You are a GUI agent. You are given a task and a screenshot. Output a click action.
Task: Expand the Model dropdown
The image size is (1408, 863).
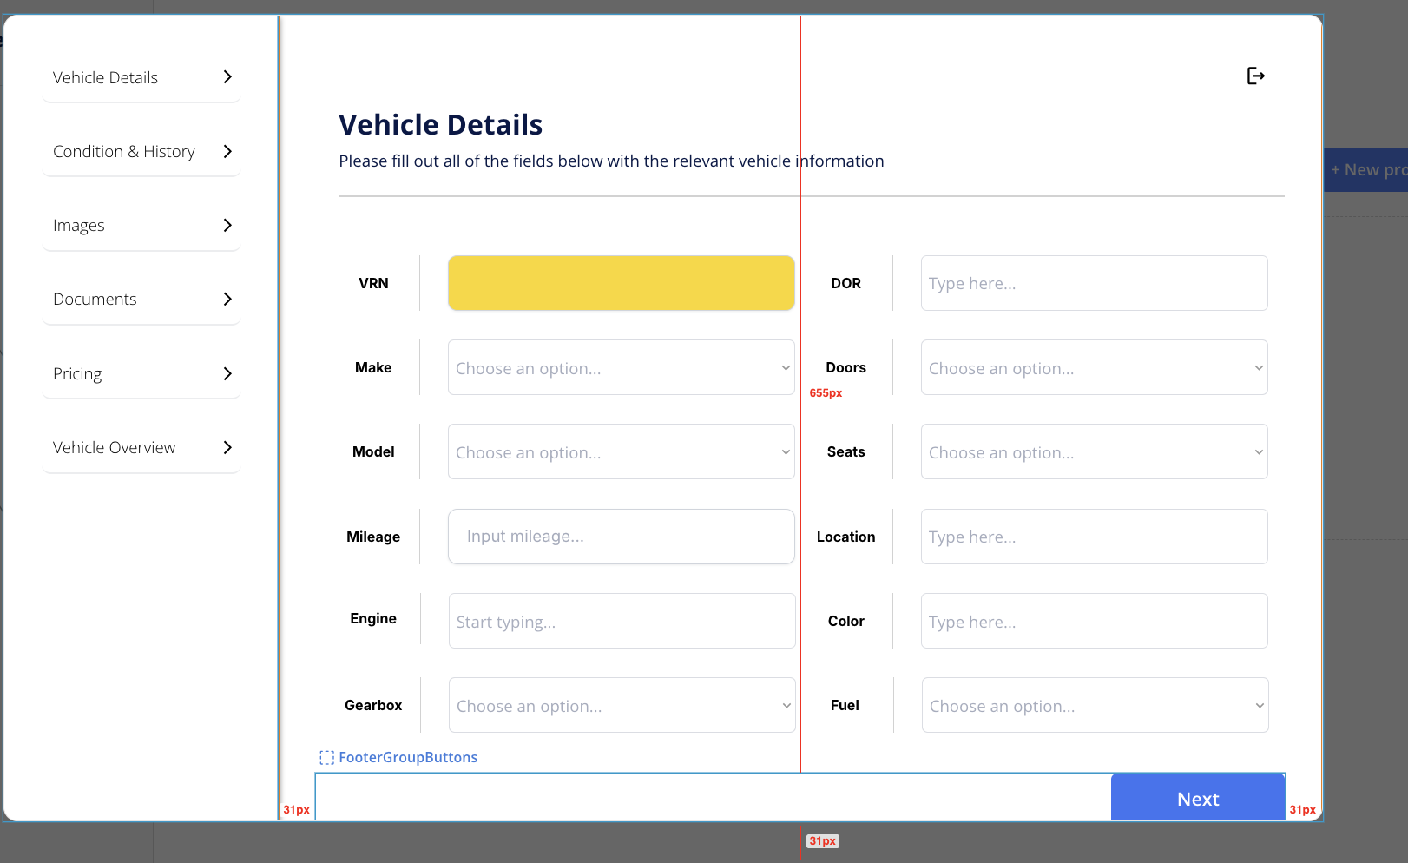(x=622, y=451)
